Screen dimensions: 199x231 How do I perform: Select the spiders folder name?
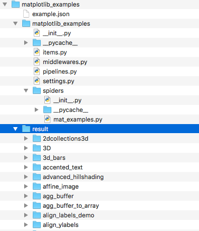coord(53,91)
